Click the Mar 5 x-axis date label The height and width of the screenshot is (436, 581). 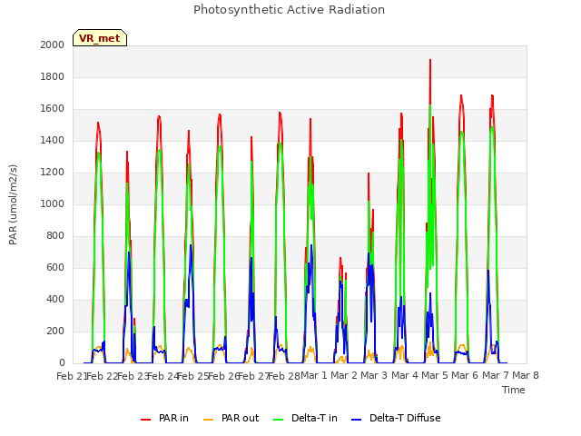tap(435, 375)
